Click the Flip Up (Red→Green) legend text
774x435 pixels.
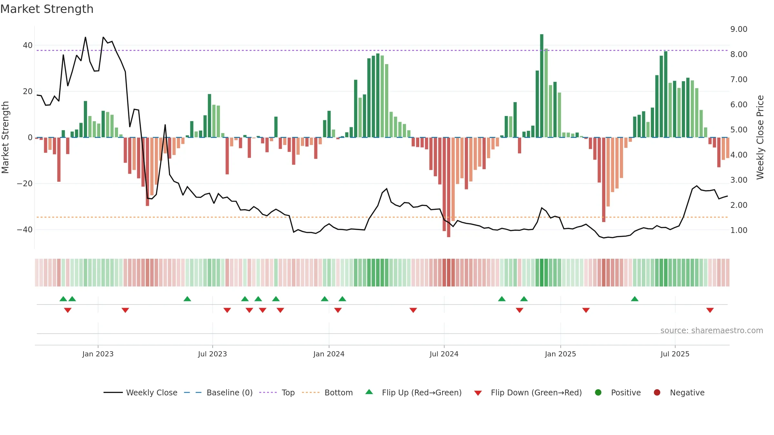coord(422,392)
